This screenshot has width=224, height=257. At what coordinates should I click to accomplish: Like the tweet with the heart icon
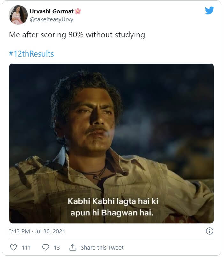click(x=13, y=247)
